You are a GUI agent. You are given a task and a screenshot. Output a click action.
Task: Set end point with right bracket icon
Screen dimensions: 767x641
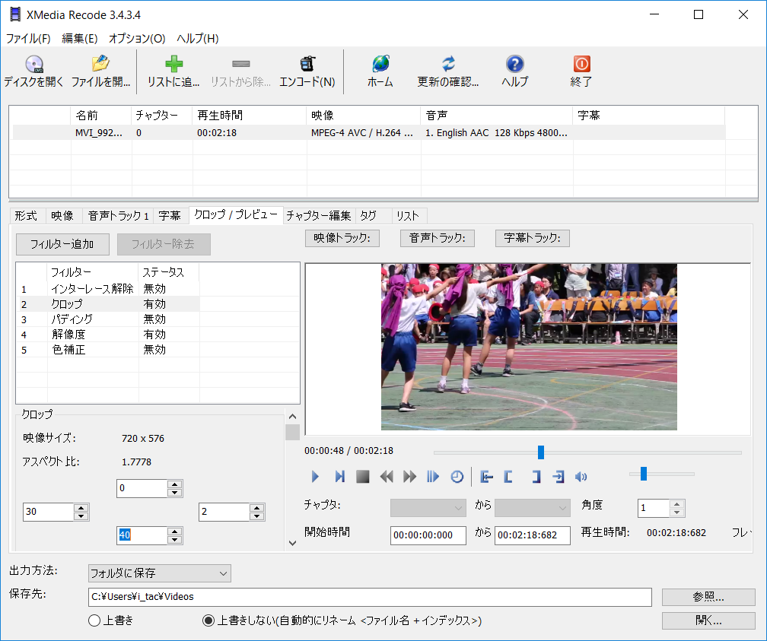click(x=536, y=477)
